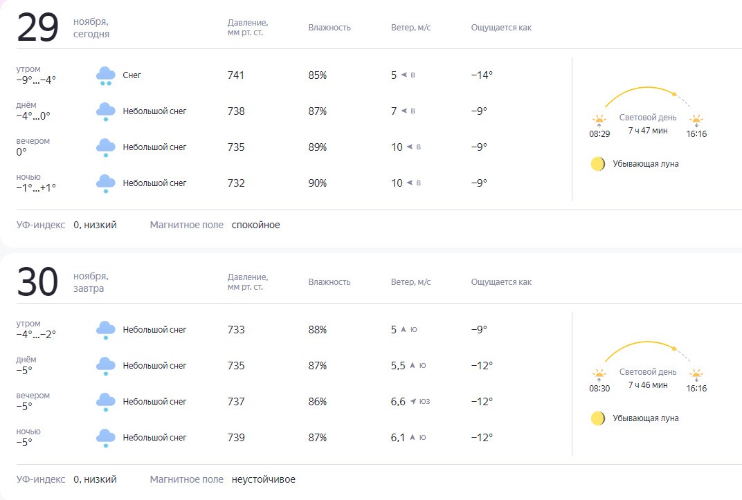Click the sunrise icon above 08:30
This screenshot has width=742, height=500.
(599, 375)
